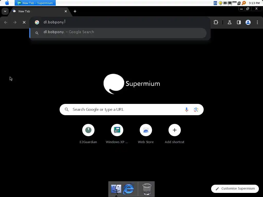
Task: Open the E2Guardian shortcut
Action: 88,134
